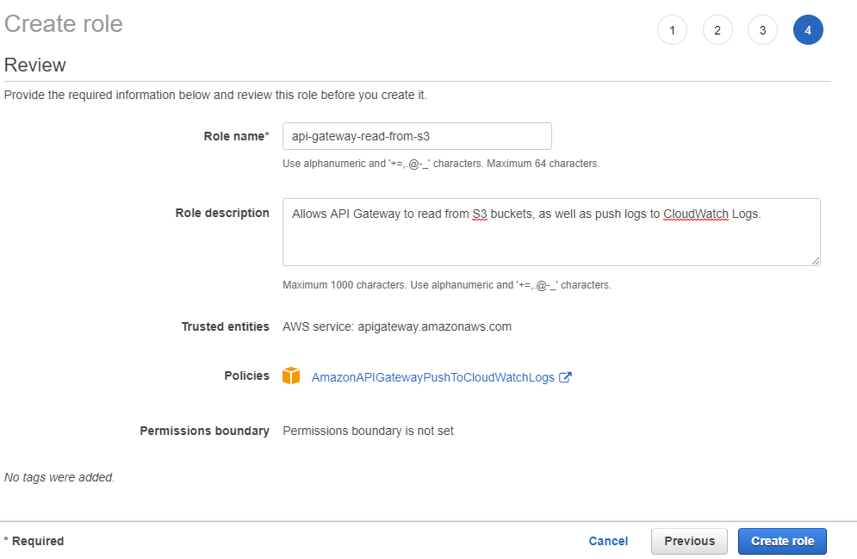Open the AmazonAPIGatewayPushToCloudWatchLogs policy
857x559 pixels.
432,376
